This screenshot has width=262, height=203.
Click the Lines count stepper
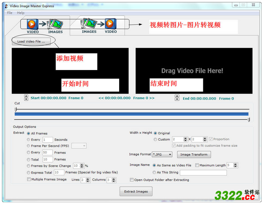(x=88, y=180)
